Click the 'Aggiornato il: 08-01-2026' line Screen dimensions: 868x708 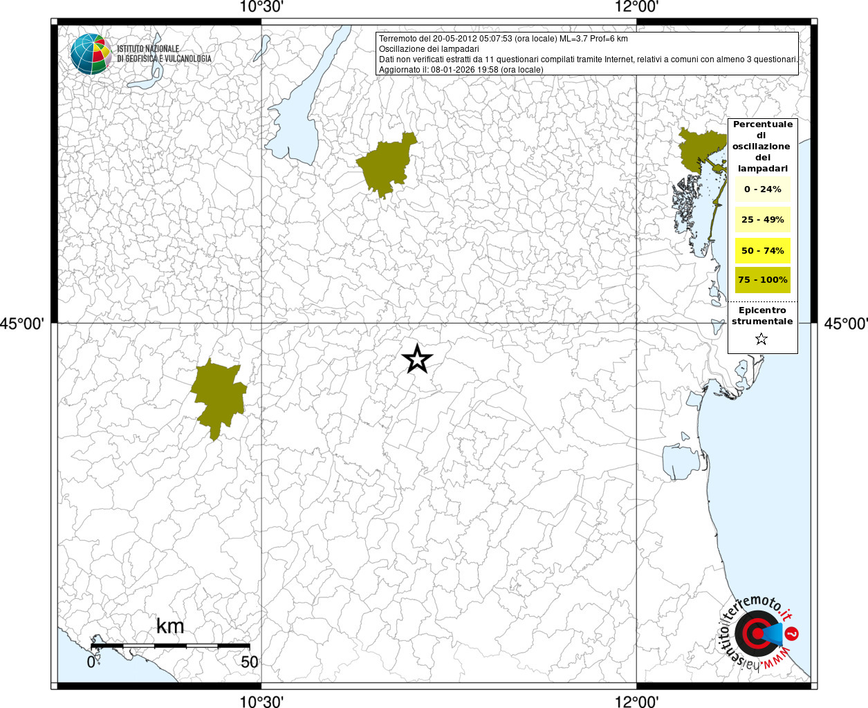click(461, 70)
